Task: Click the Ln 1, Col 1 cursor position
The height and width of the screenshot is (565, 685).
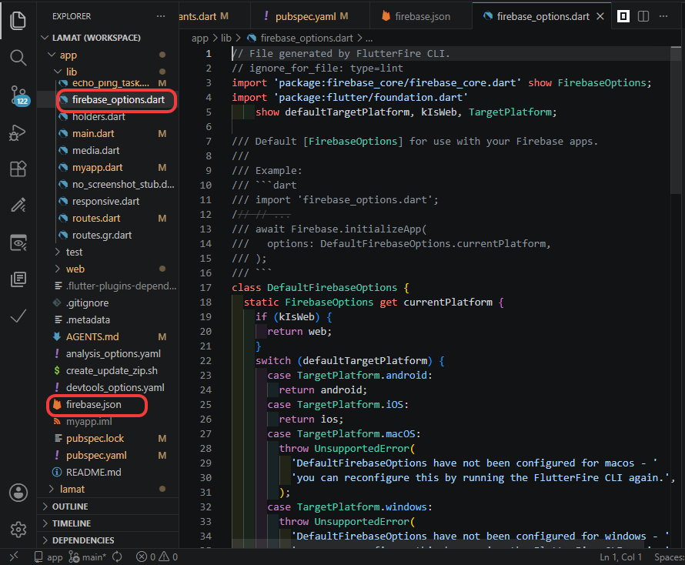Action: pos(621,557)
